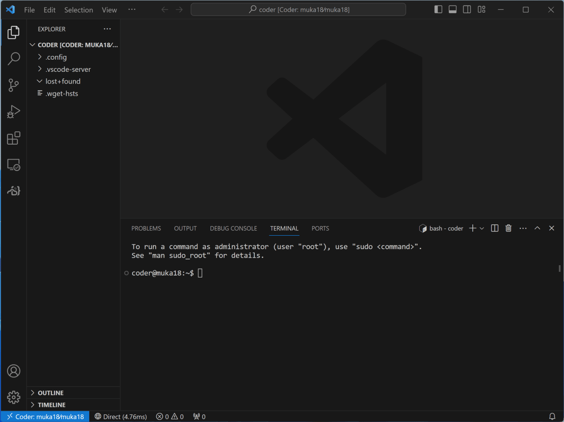Select the Source Control icon

[x=14, y=85]
